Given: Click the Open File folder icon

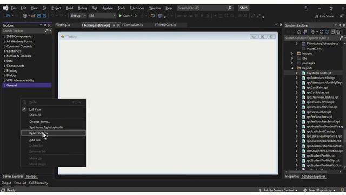Looking at the screenshot, I should (34, 16).
